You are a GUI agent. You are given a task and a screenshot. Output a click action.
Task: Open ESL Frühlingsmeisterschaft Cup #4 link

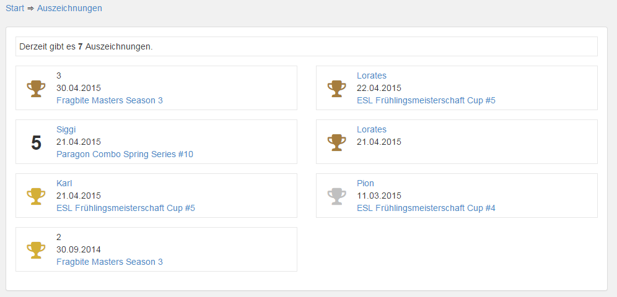click(426, 209)
